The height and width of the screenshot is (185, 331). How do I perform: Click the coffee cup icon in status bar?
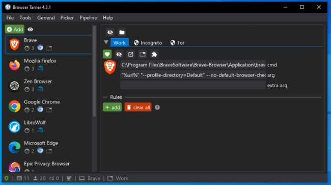point(69,178)
